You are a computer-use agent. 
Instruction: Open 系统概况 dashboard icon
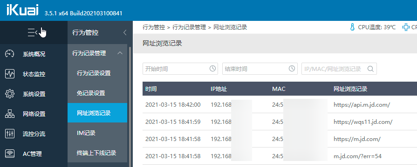coord(10,54)
